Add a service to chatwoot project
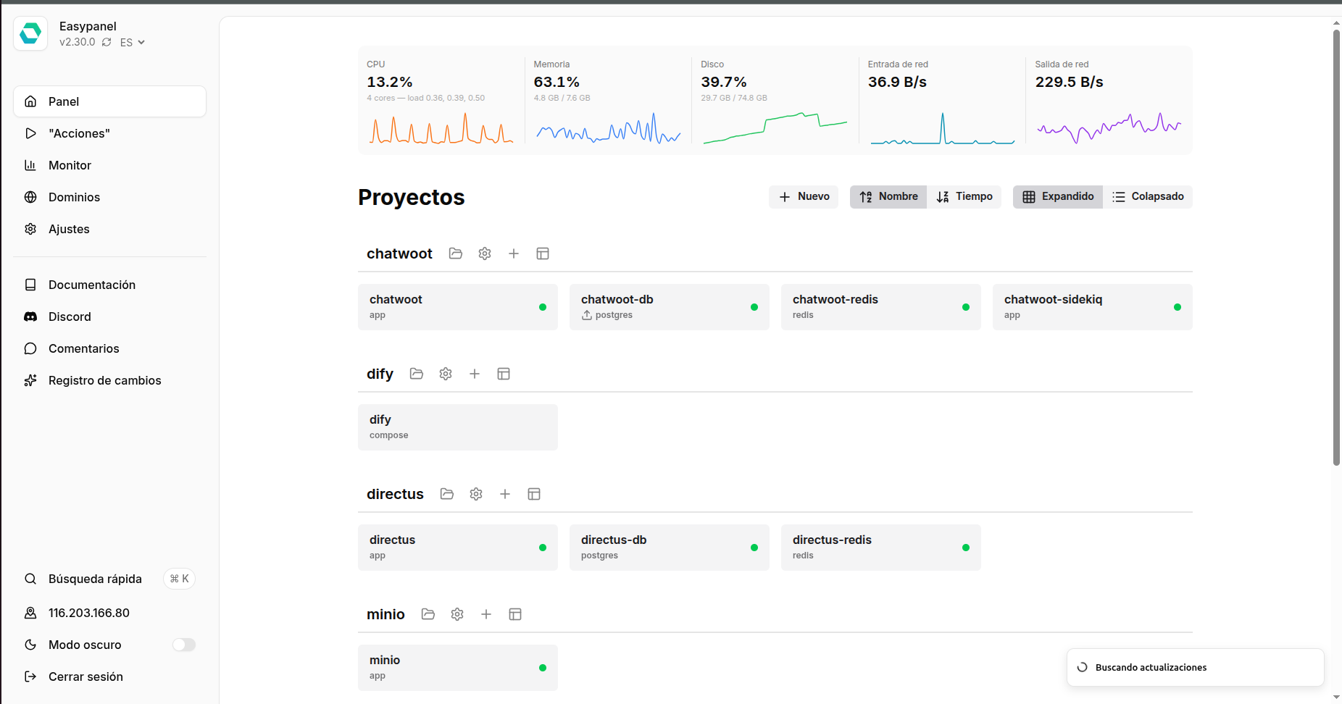 514,253
